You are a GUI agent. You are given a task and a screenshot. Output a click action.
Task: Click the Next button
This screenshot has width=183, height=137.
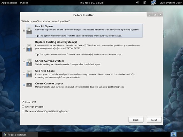154,120
